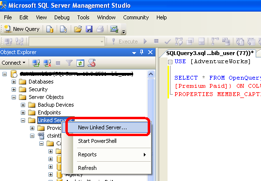This screenshot has width=261, height=181.
Task: Toggle Object Explorer auto-hide pin
Action: click(x=142, y=52)
